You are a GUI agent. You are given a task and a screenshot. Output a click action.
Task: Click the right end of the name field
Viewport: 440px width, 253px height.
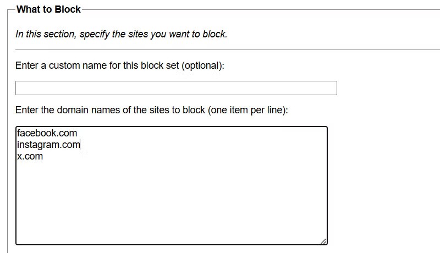coord(330,88)
